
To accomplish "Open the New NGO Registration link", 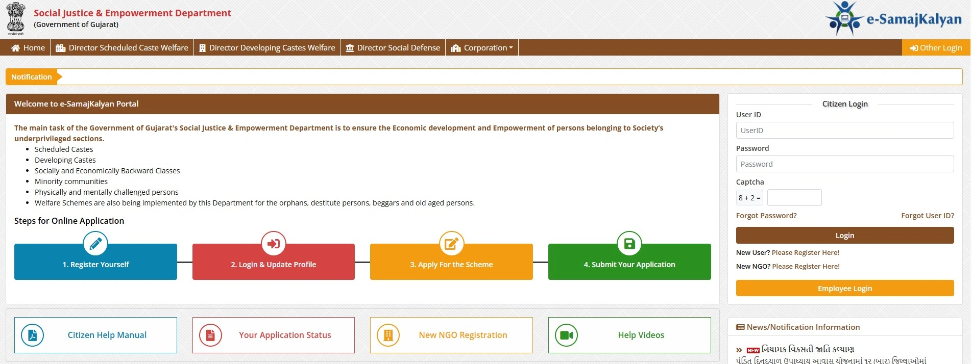I will [451, 335].
